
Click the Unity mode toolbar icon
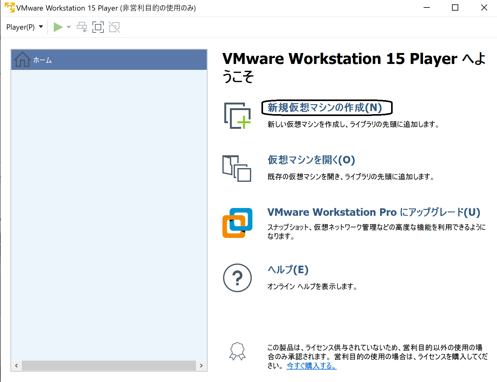coord(114,27)
